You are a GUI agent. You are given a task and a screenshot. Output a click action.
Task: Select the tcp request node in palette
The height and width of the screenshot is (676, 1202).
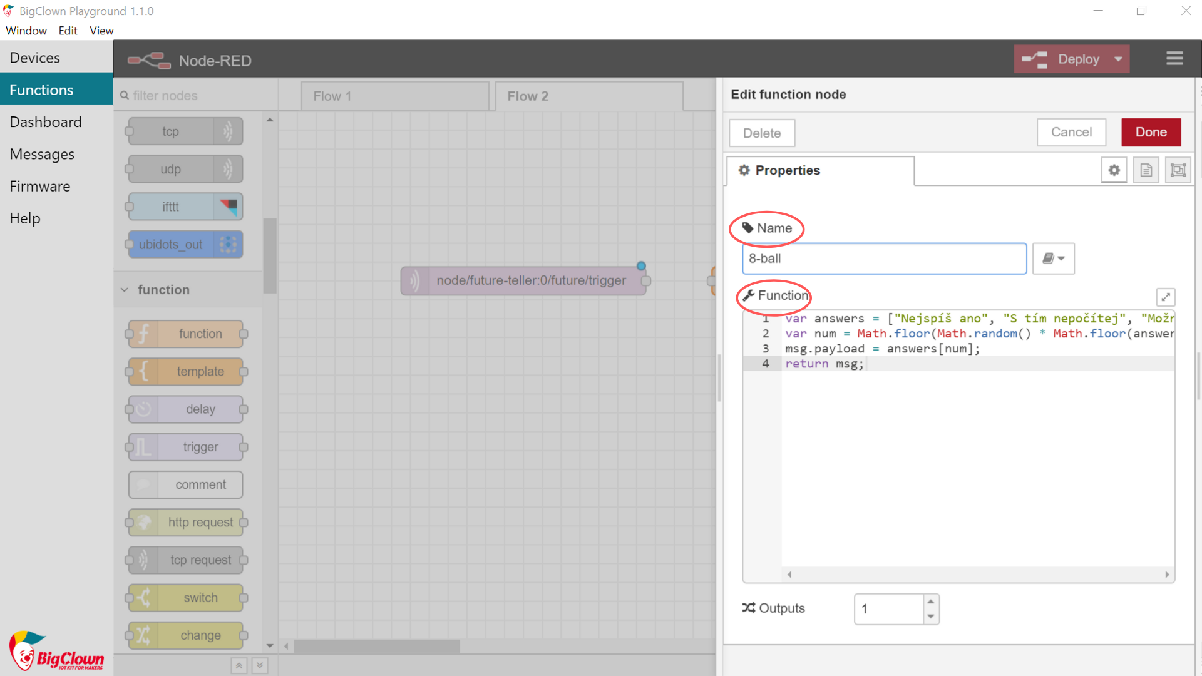(185, 560)
